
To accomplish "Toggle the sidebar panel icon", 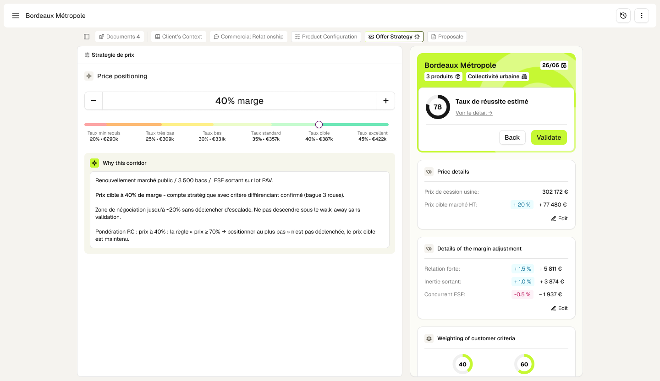I will [87, 37].
